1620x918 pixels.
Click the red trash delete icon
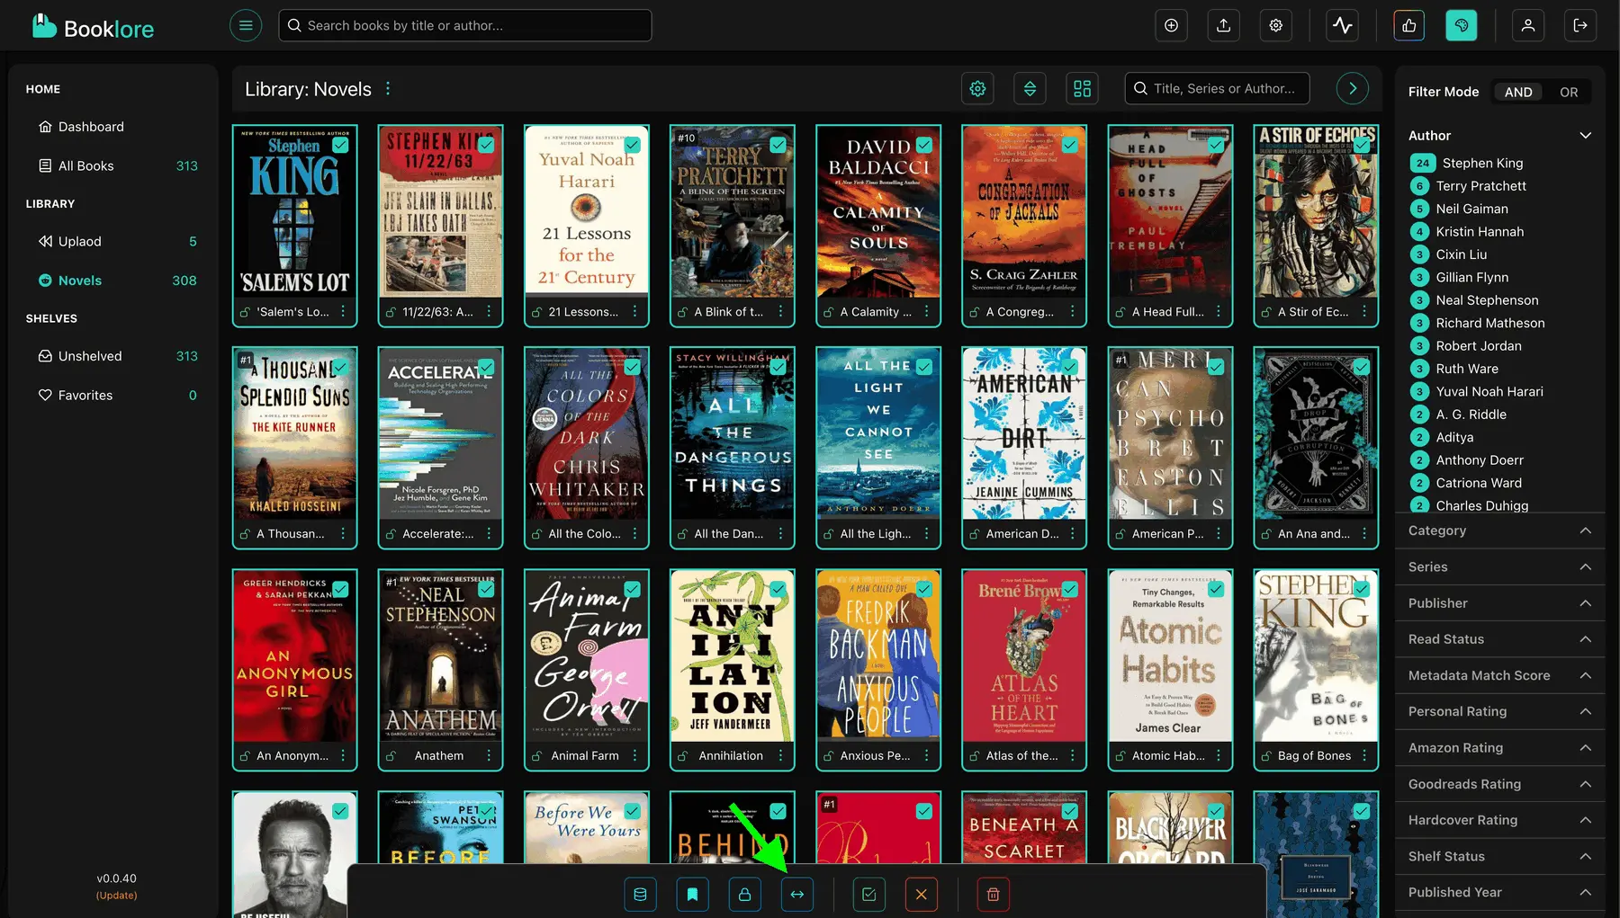coord(994,895)
